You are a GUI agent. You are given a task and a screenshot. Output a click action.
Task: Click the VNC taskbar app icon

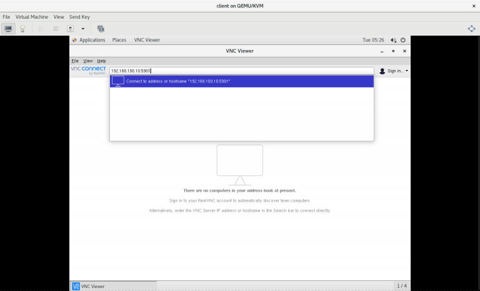click(x=76, y=287)
